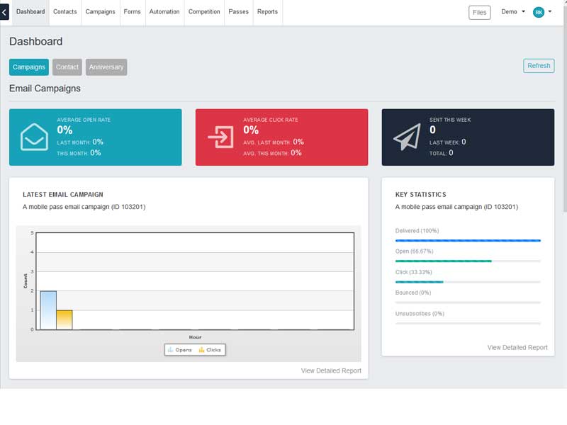The image size is (567, 425).
Task: Open the Reports menu item
Action: click(267, 12)
